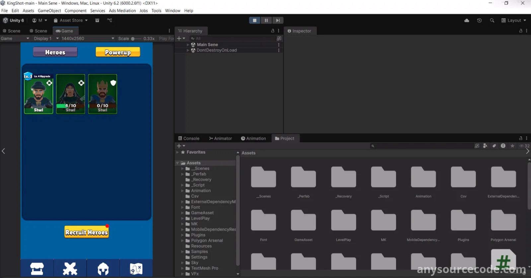Stop play mode with the Play button
The image size is (531, 278).
255,21
